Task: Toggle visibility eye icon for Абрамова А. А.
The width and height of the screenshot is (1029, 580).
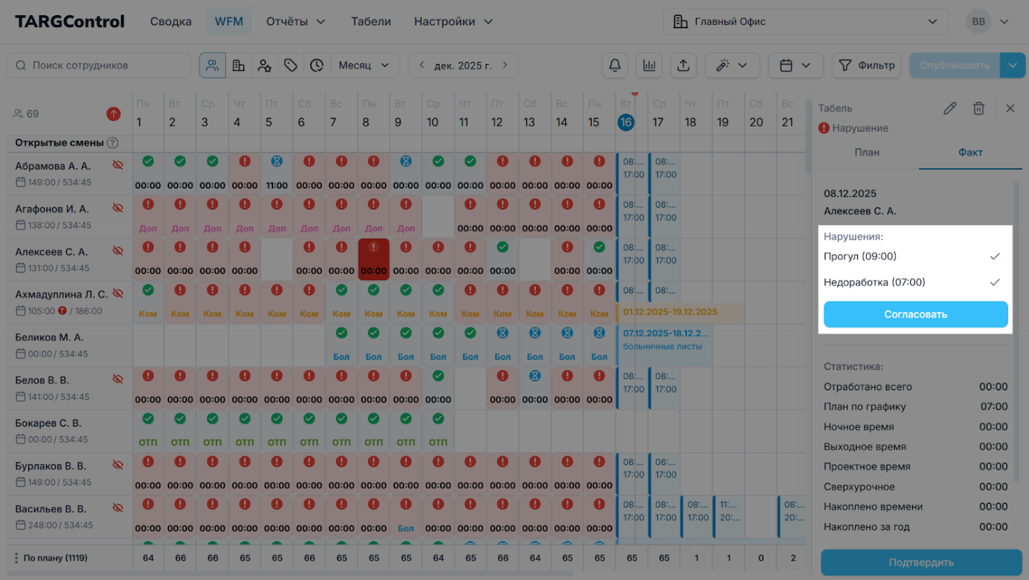Action: (118, 165)
